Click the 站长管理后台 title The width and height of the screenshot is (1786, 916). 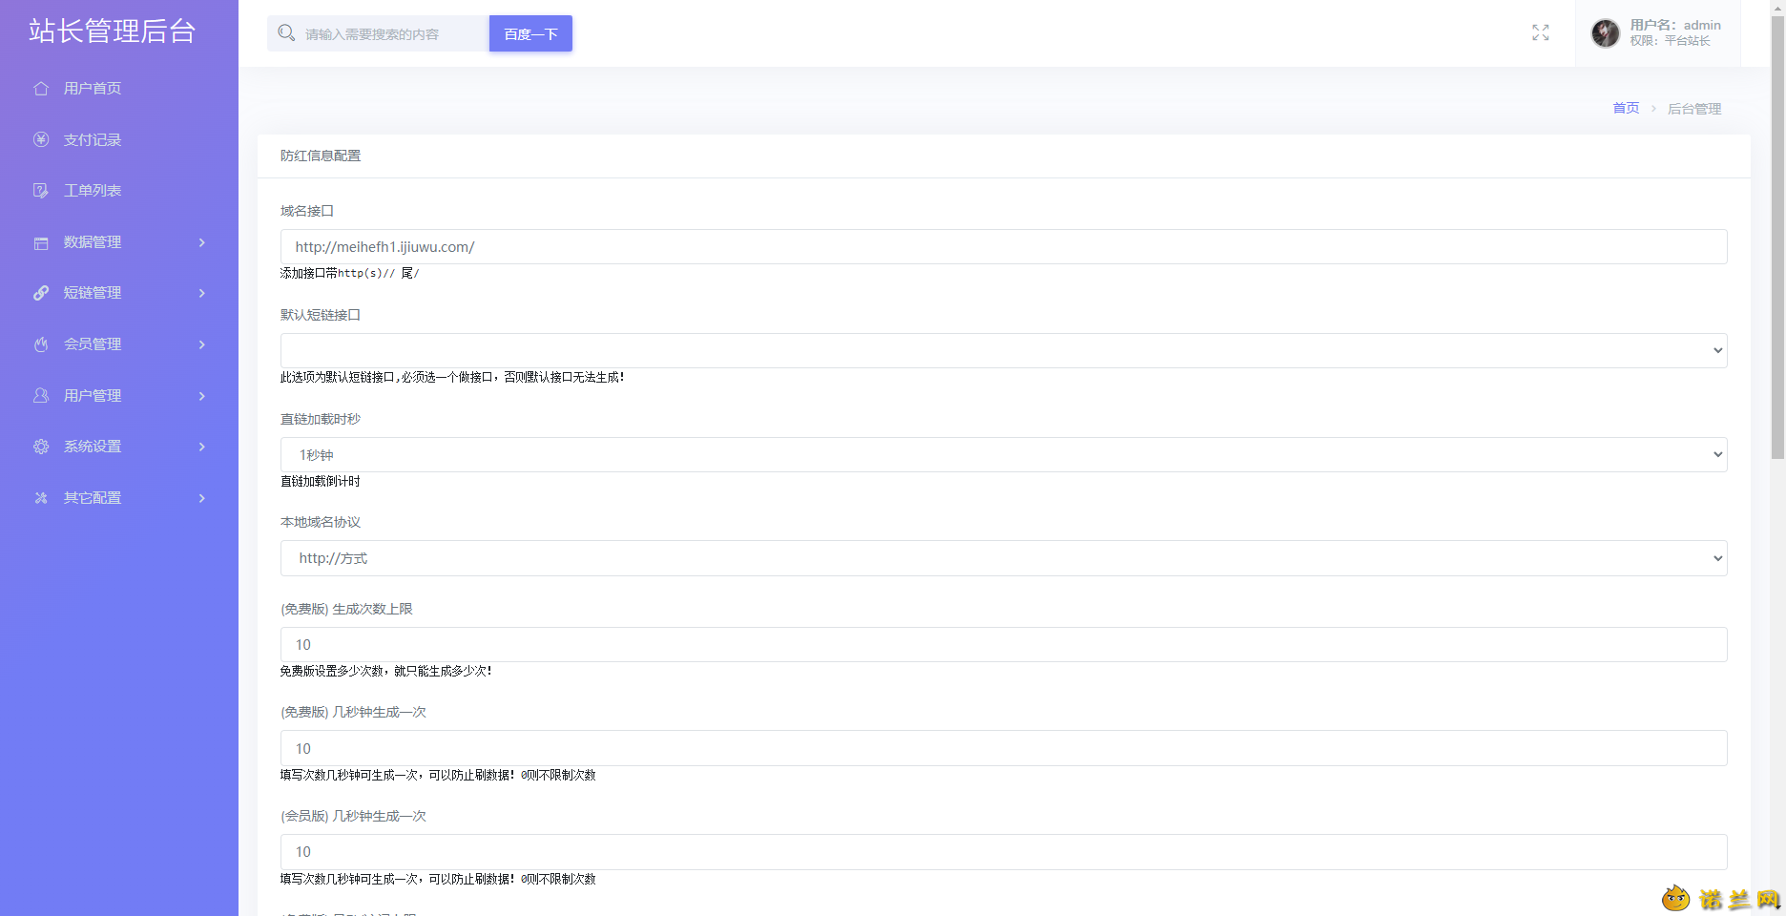(x=113, y=31)
